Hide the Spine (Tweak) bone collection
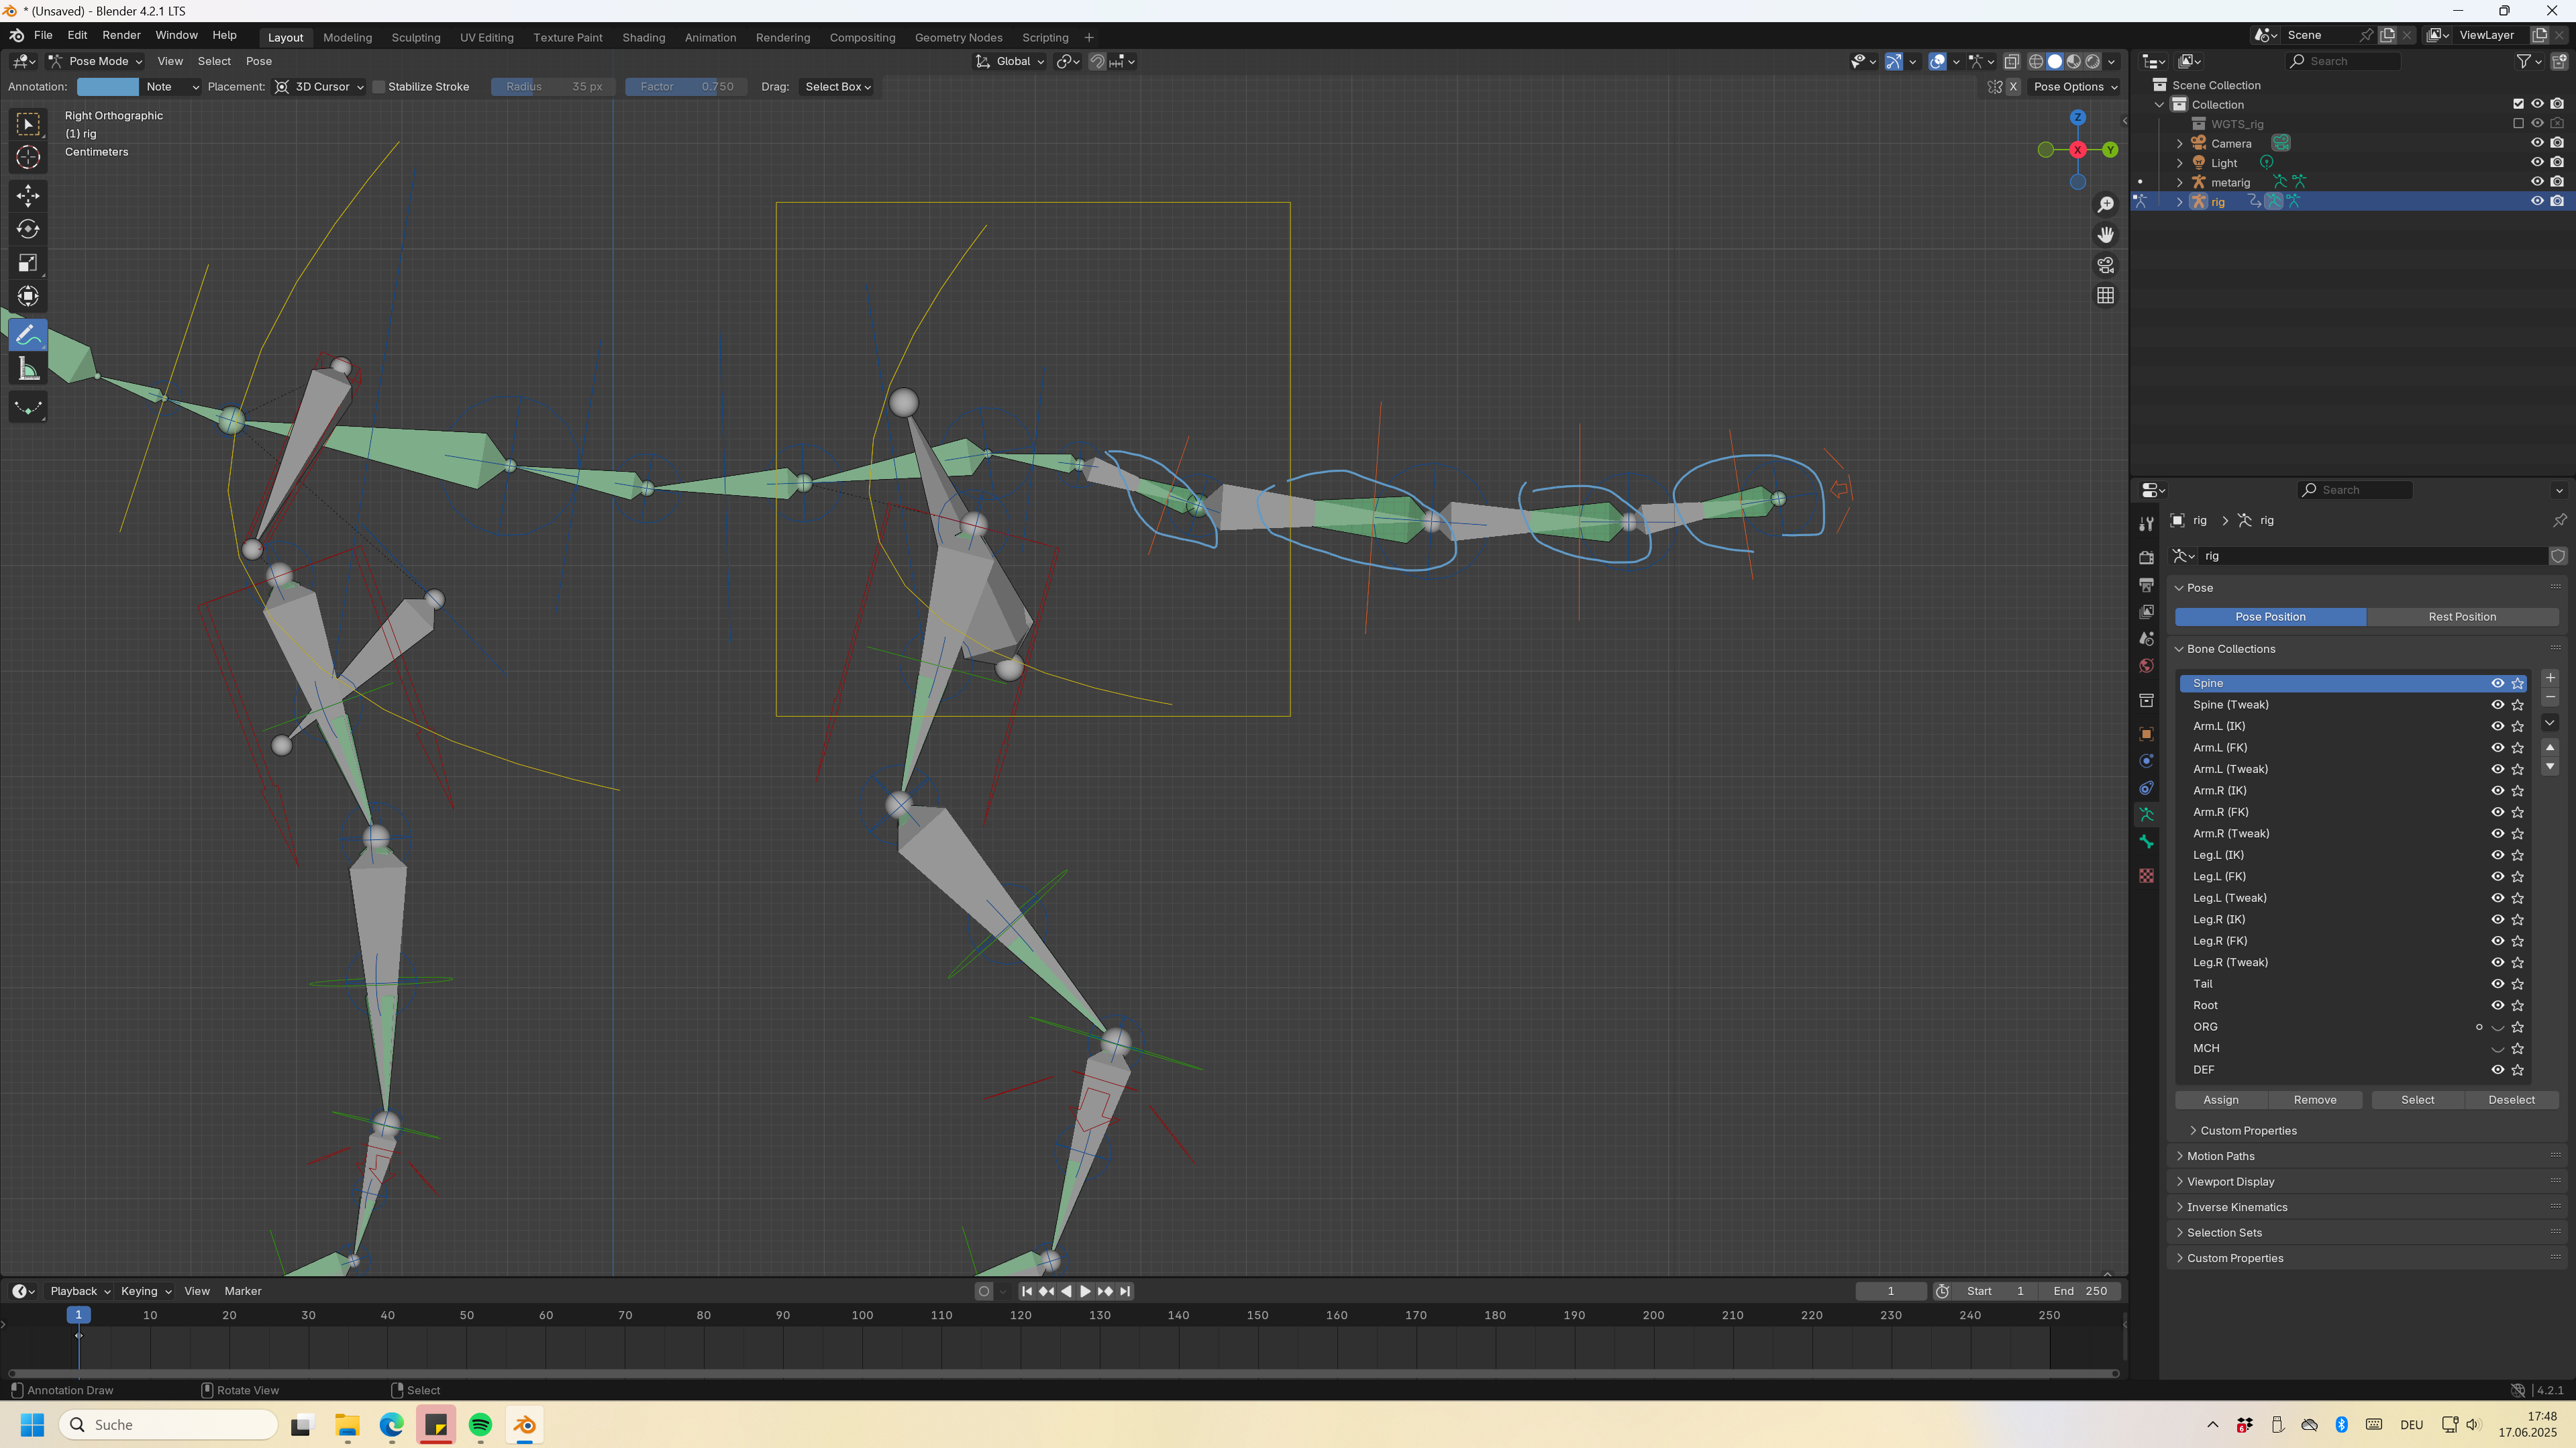 tap(2497, 705)
